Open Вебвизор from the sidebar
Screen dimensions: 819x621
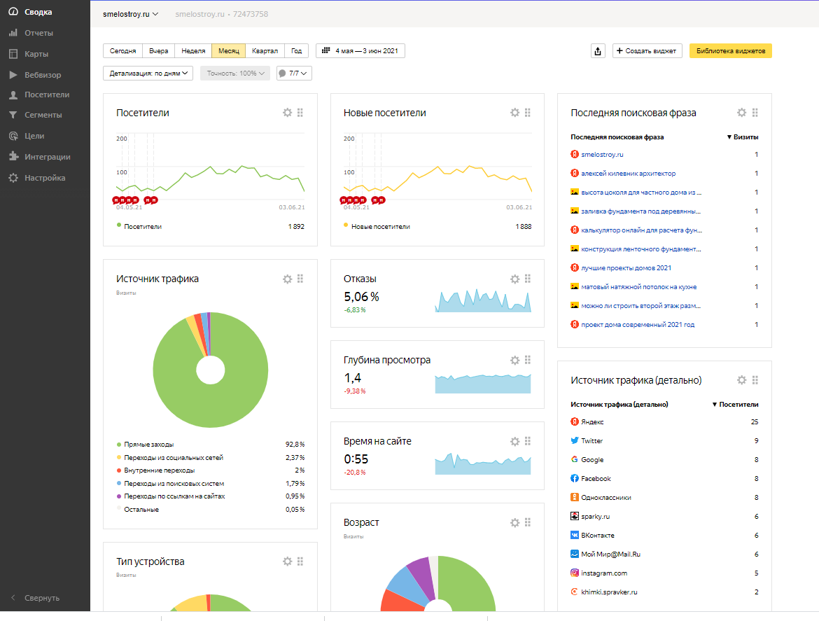click(x=43, y=75)
